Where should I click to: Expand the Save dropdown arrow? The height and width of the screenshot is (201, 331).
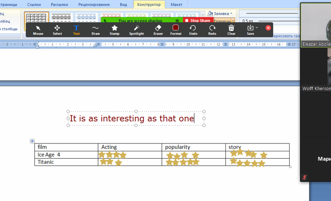[257, 28]
